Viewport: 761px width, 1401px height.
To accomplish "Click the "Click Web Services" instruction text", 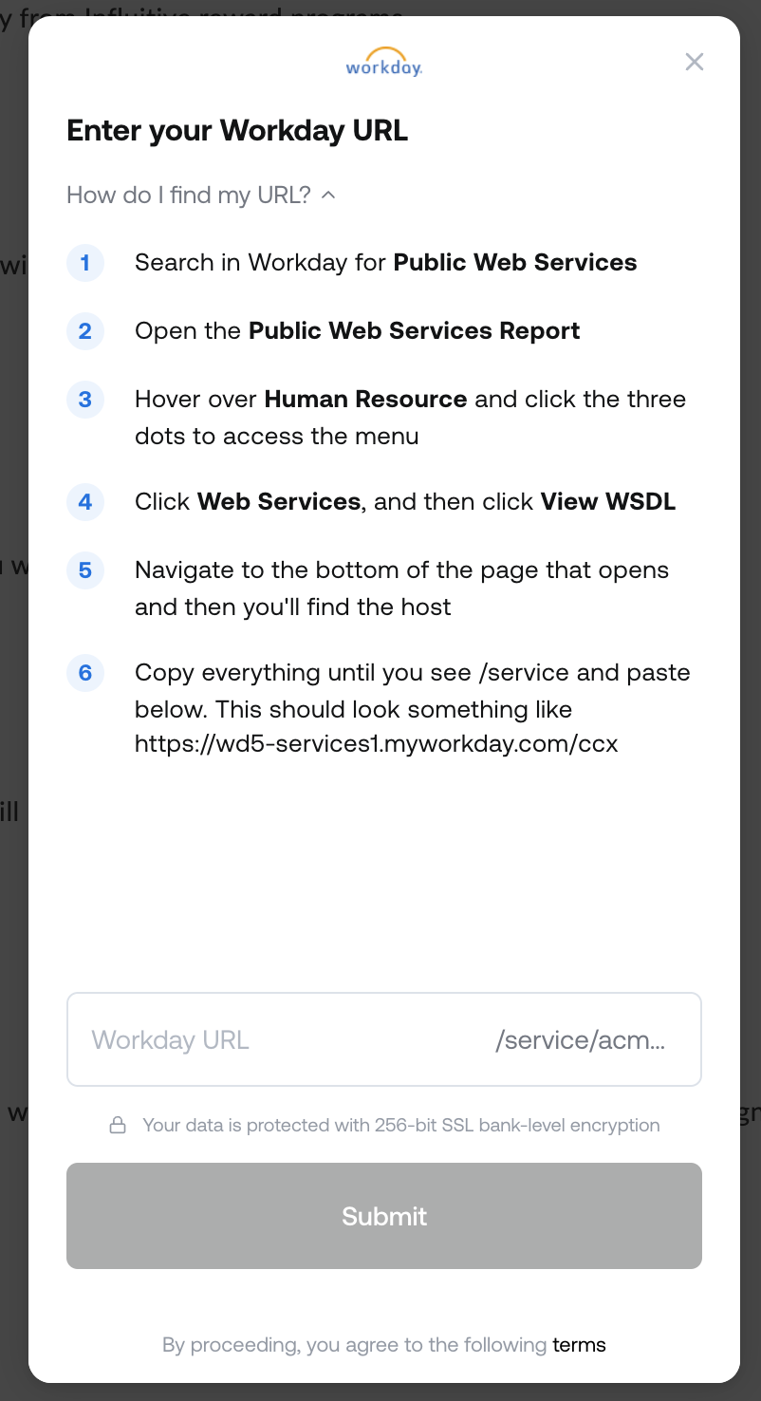I will coord(405,501).
